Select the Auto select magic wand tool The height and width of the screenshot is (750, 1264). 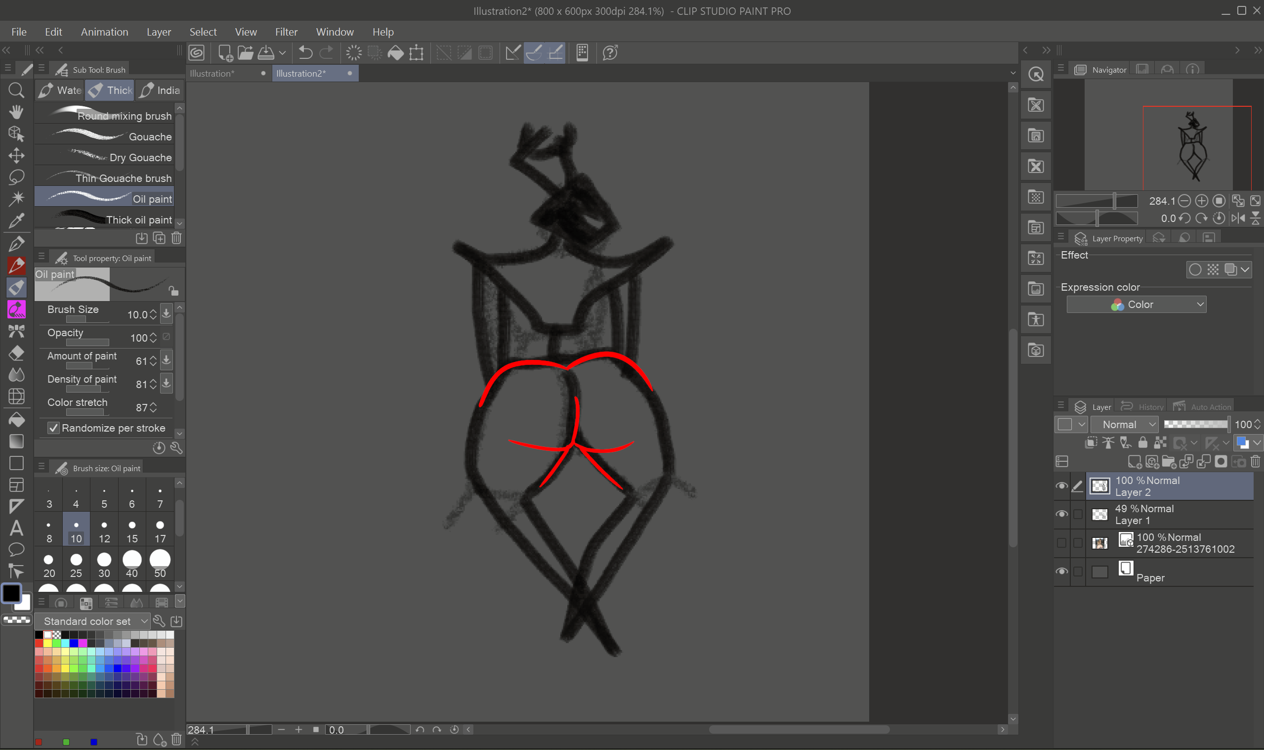click(x=16, y=199)
